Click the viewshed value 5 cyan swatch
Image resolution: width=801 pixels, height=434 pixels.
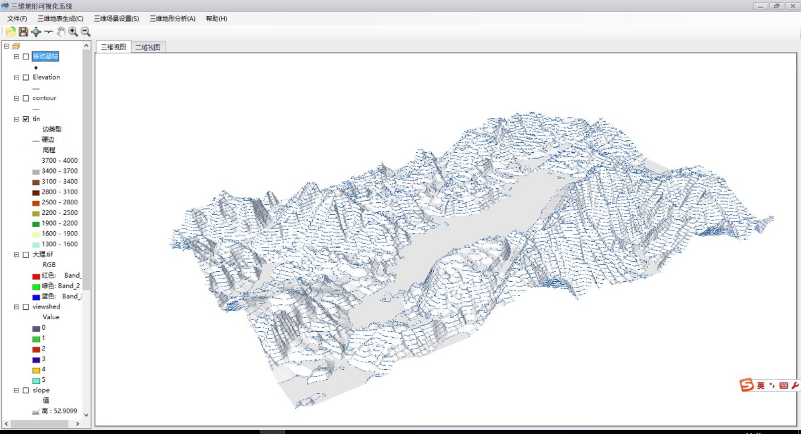[36, 381]
